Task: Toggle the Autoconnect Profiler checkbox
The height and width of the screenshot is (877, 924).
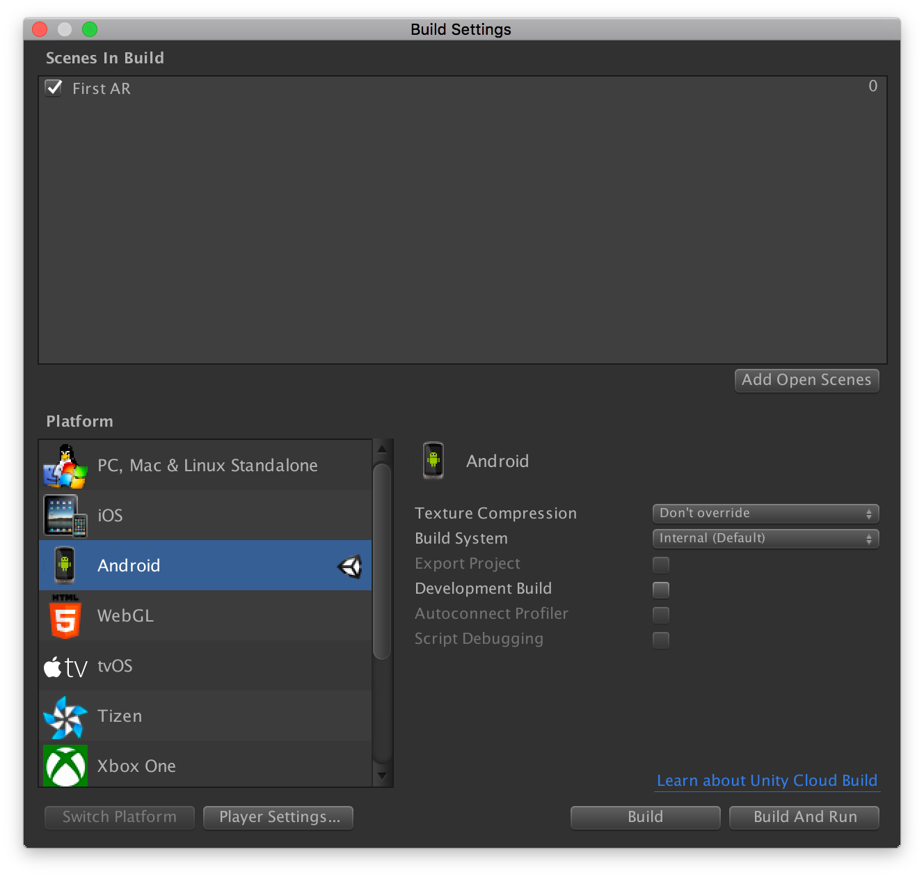Action: [x=661, y=615]
